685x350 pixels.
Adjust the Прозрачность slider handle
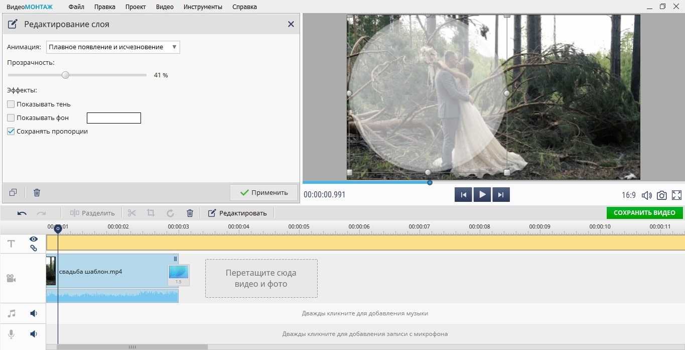[x=65, y=75]
